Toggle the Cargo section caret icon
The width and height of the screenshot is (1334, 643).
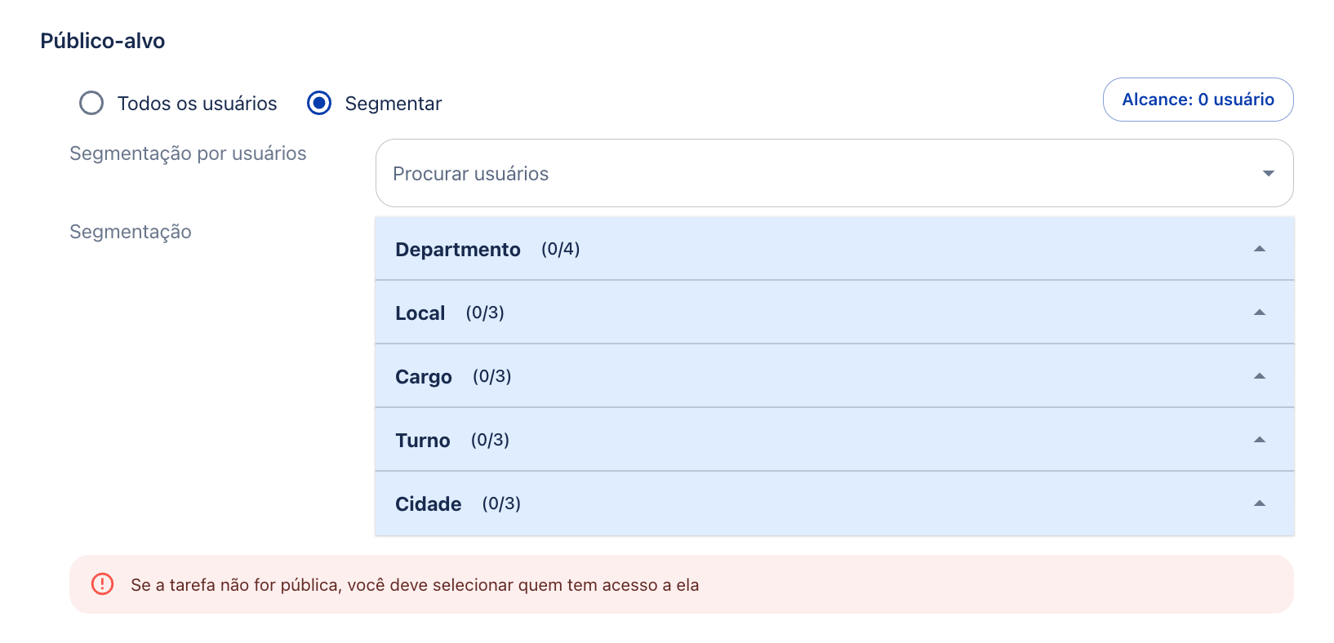[x=1260, y=376]
